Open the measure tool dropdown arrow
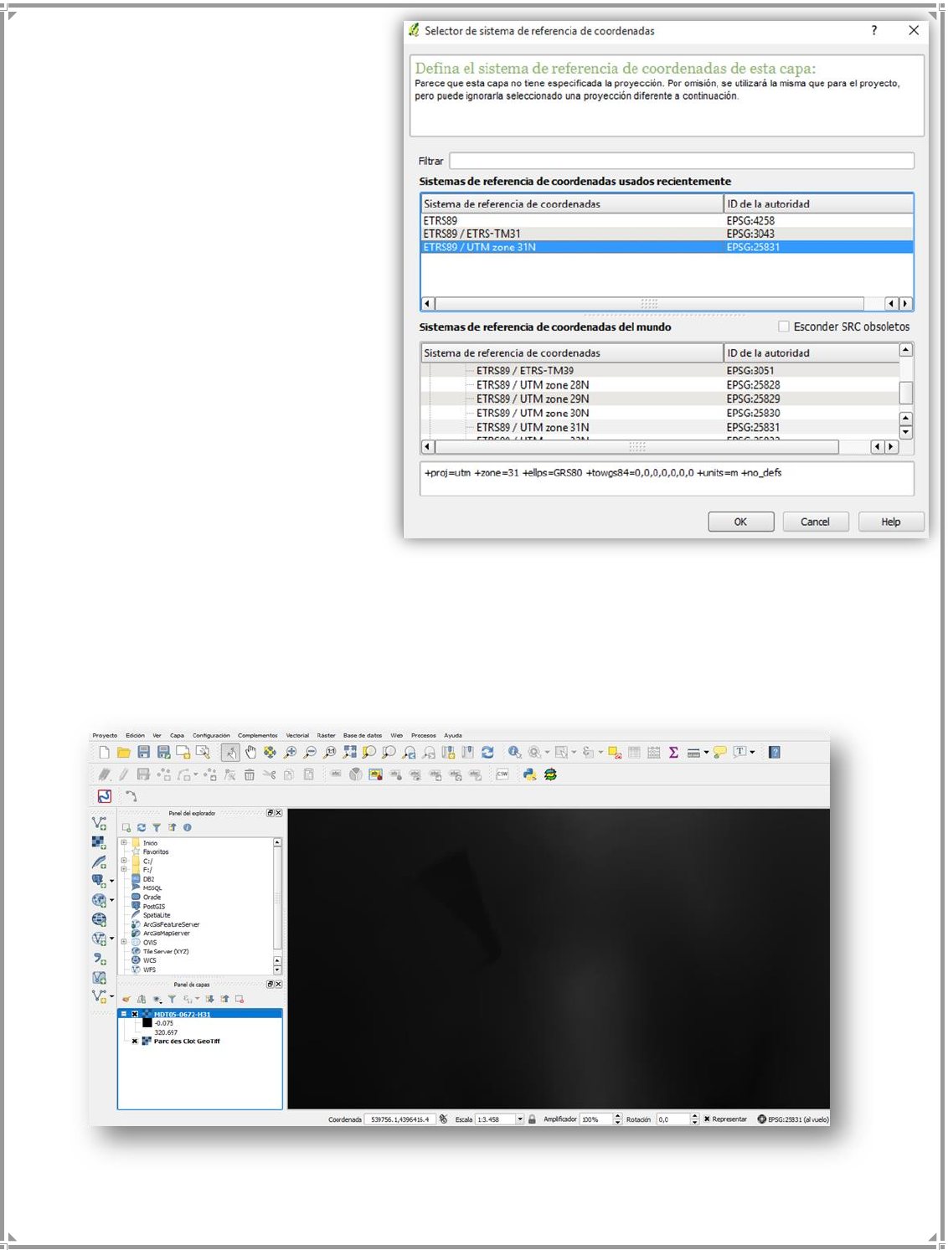948x1250 pixels. click(707, 752)
